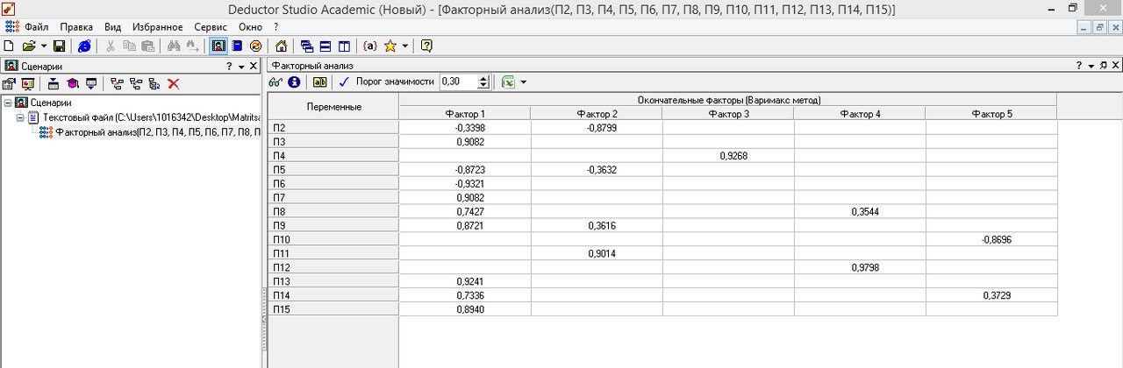This screenshot has height=368, width=1123.
Task: Open the Сервис menu
Action: [x=211, y=27]
